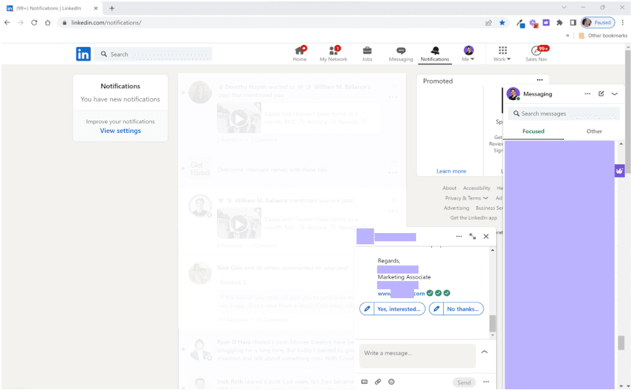Screen dimensions: 631x390
Task: Open the LinkedIn Home icon
Action: (x=299, y=51)
